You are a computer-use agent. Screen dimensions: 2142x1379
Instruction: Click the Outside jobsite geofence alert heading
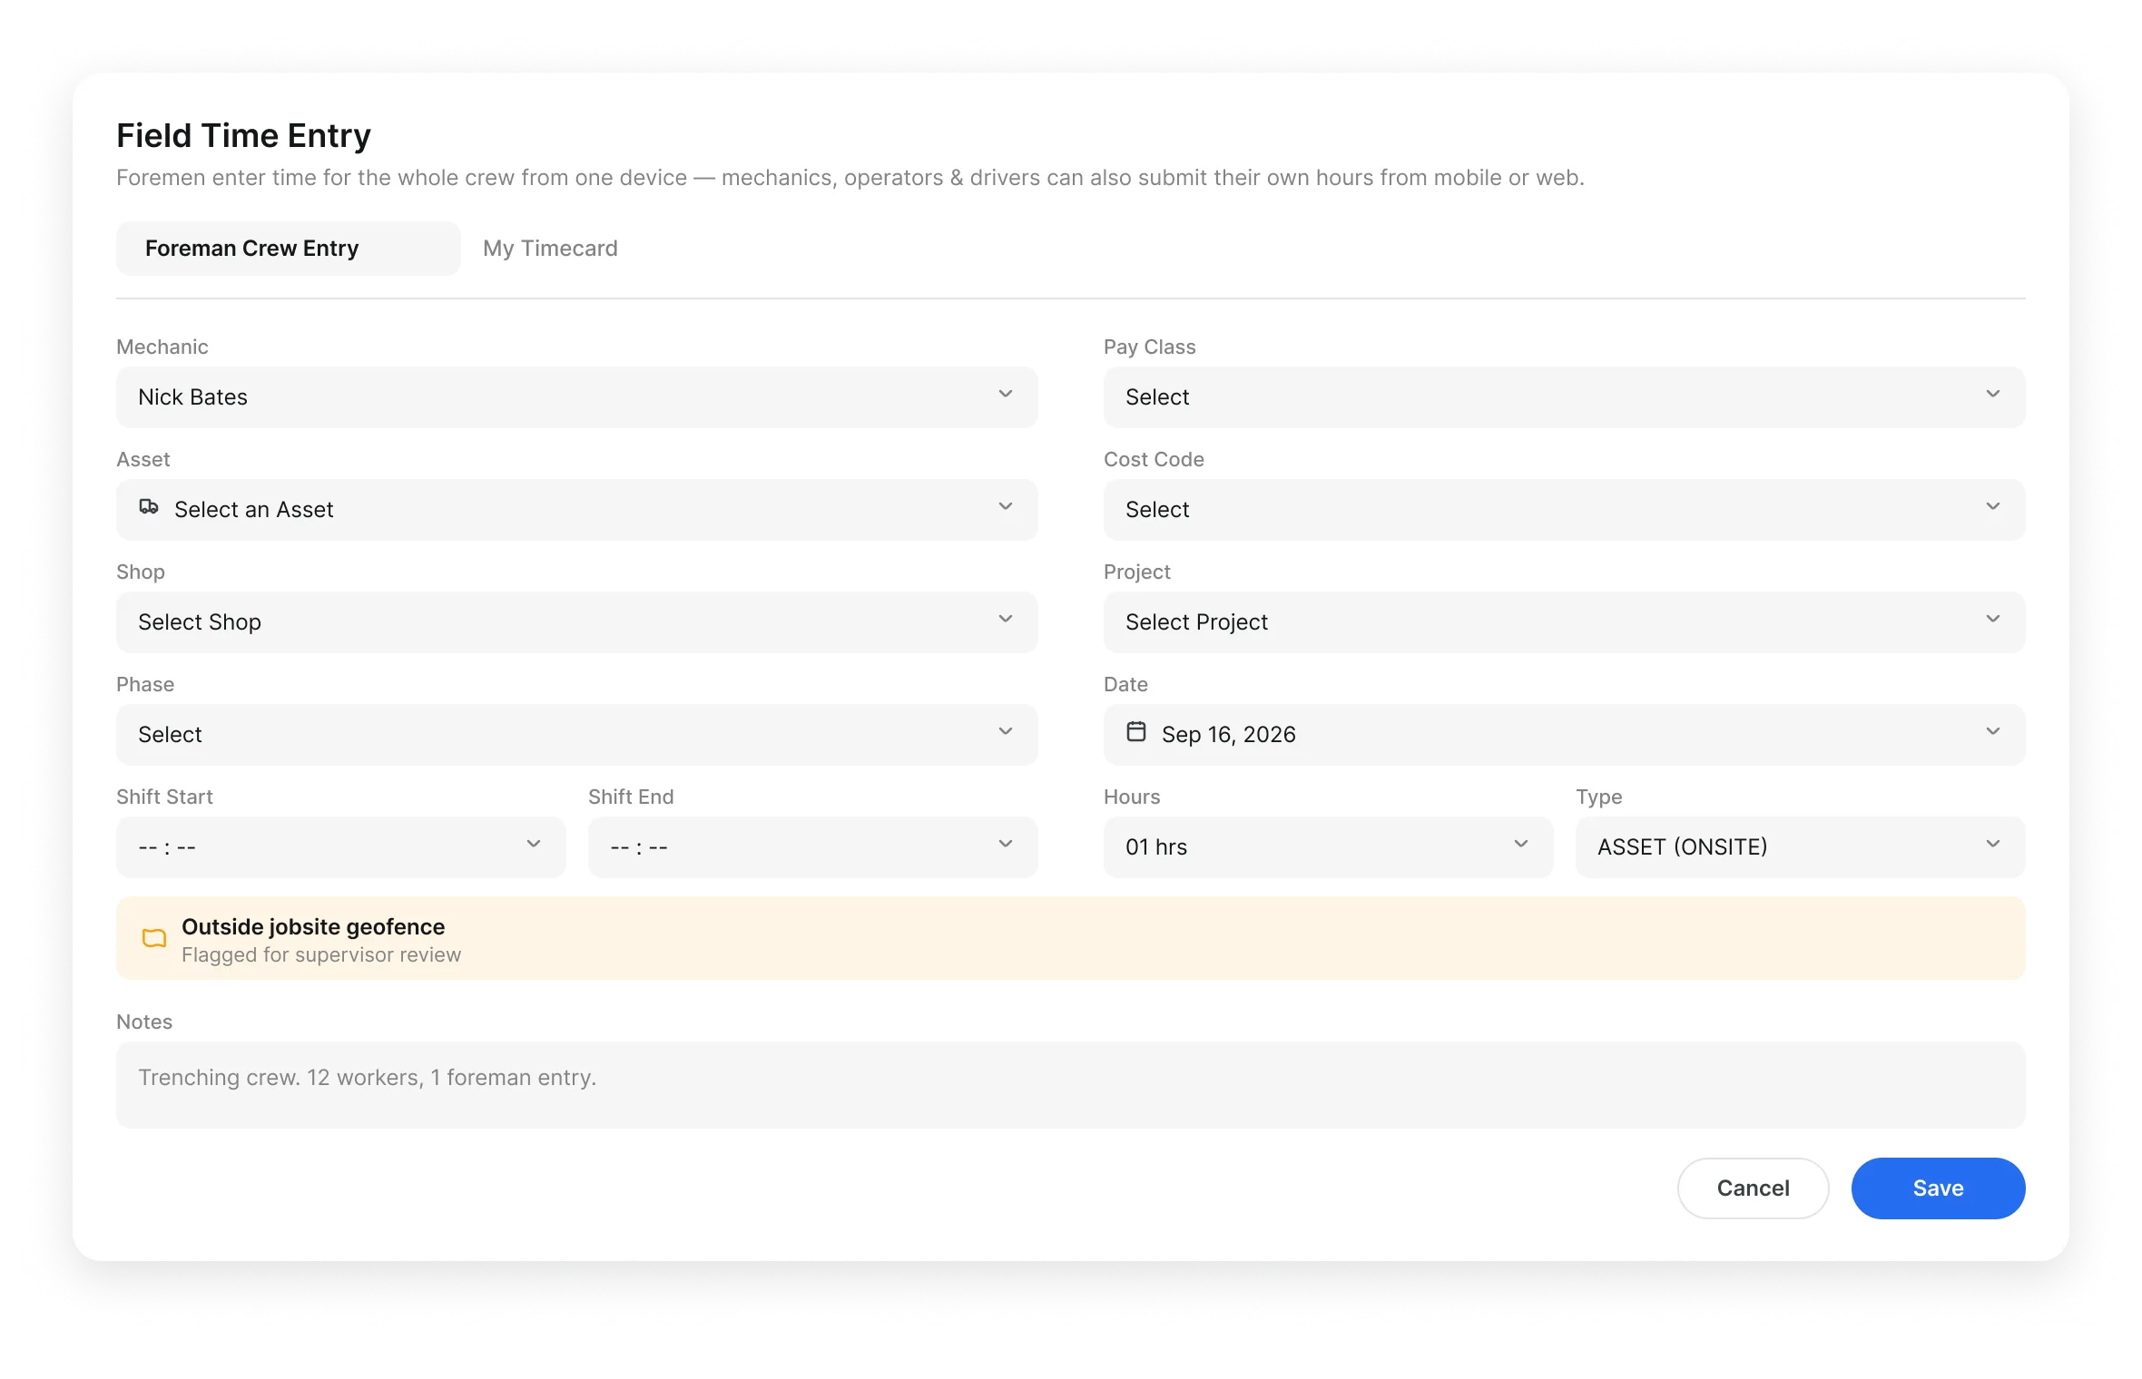tap(313, 926)
